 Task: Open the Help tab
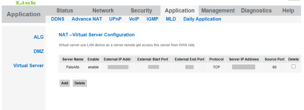288,10
